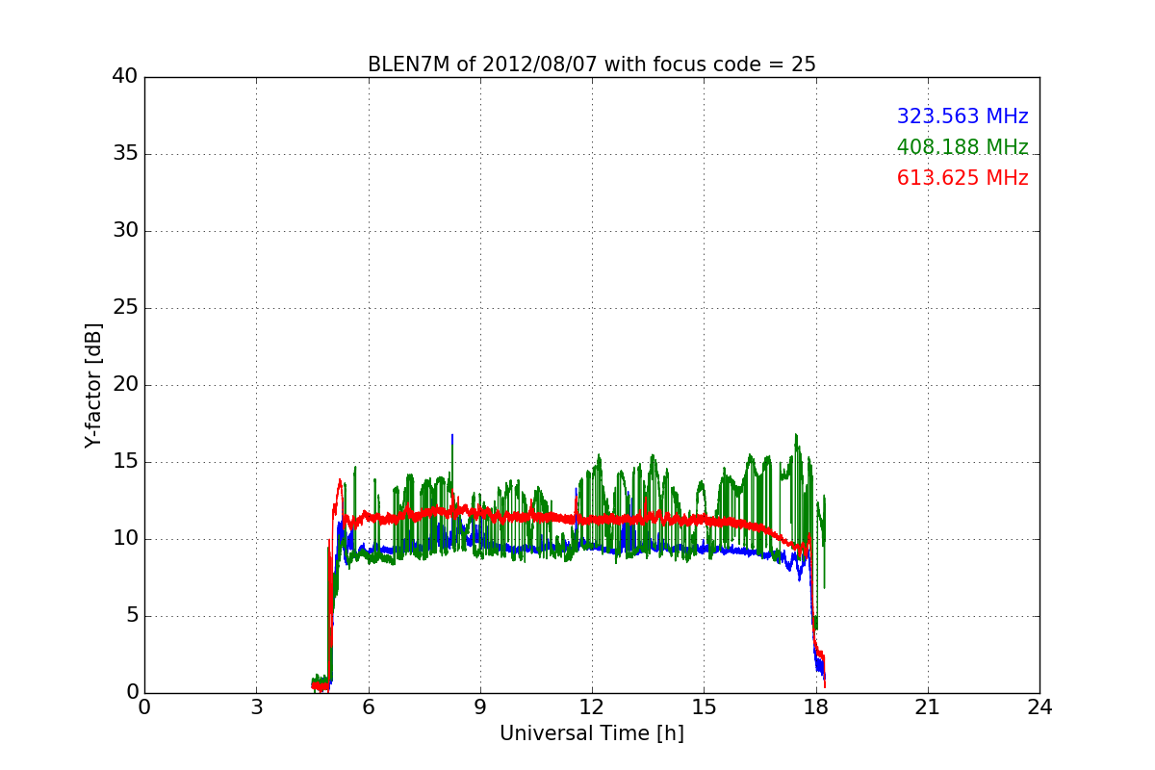Select the 613.625 MHz legend label
This screenshot has width=1155, height=770.
click(x=962, y=178)
